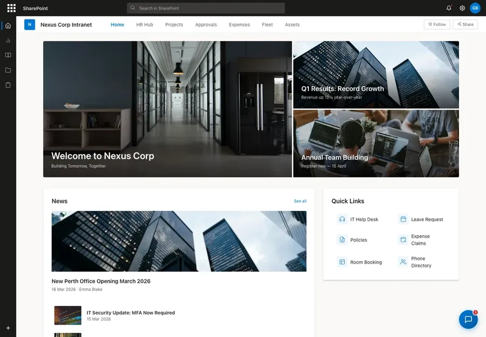Image resolution: width=486 pixels, height=337 pixels.
Task: Open the Q1 Results: Record Growth tile
Action: coord(376,74)
